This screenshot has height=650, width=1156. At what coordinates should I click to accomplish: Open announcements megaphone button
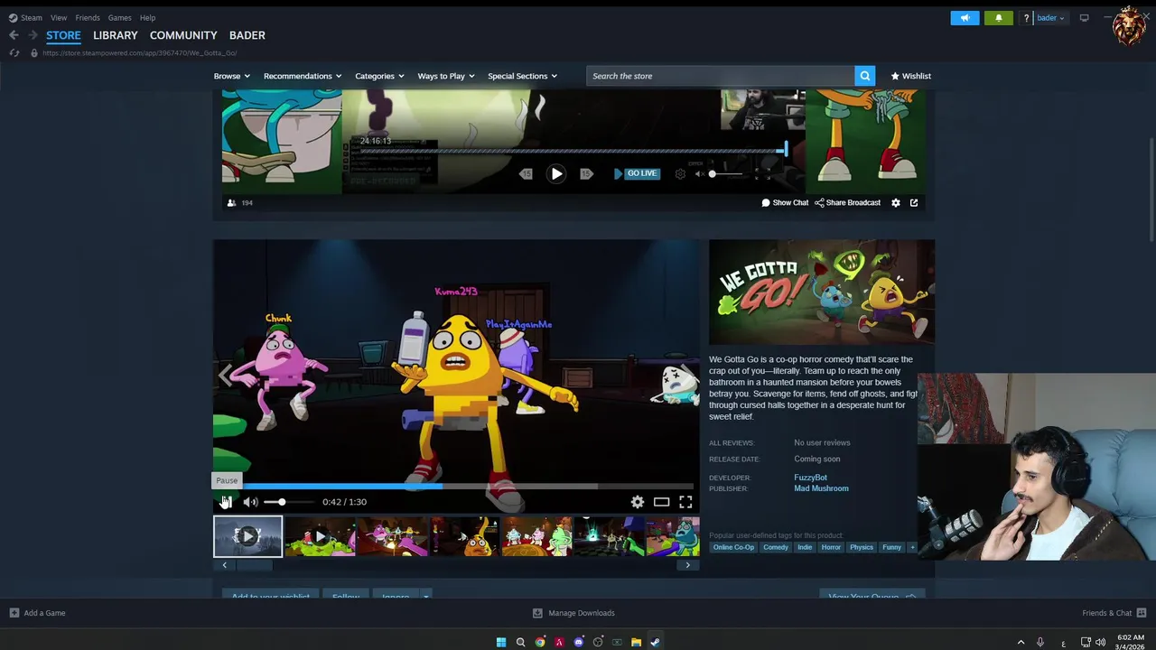point(965,17)
